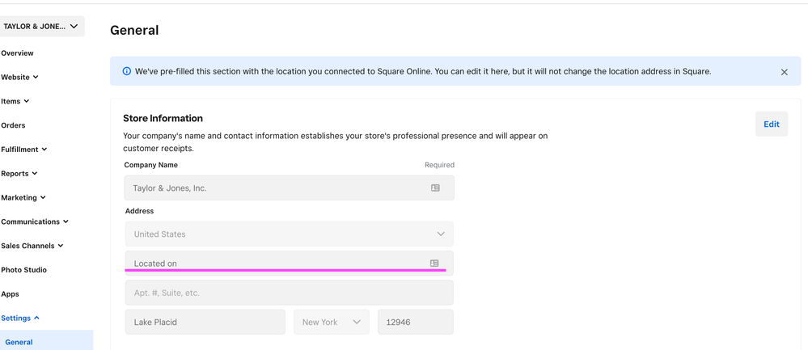The width and height of the screenshot is (808, 350).
Task: Click the Apt. #, Suite, etc. field
Action: 289,293
